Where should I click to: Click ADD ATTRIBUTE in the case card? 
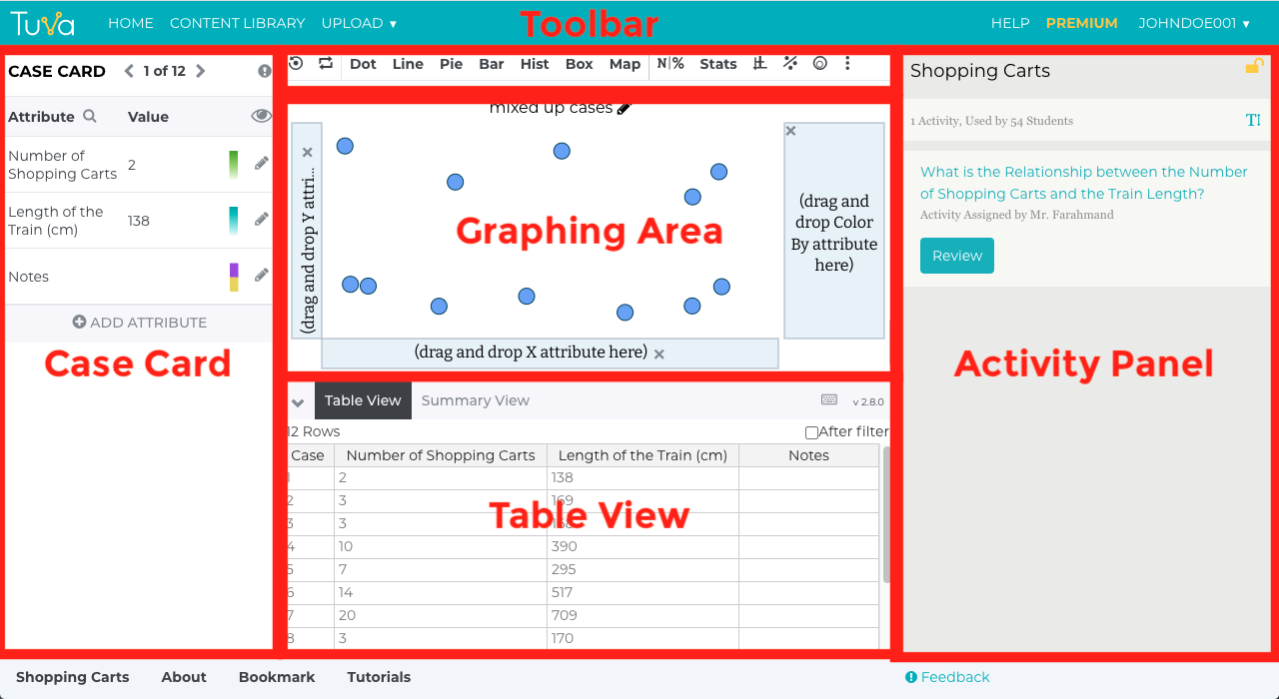coord(140,323)
